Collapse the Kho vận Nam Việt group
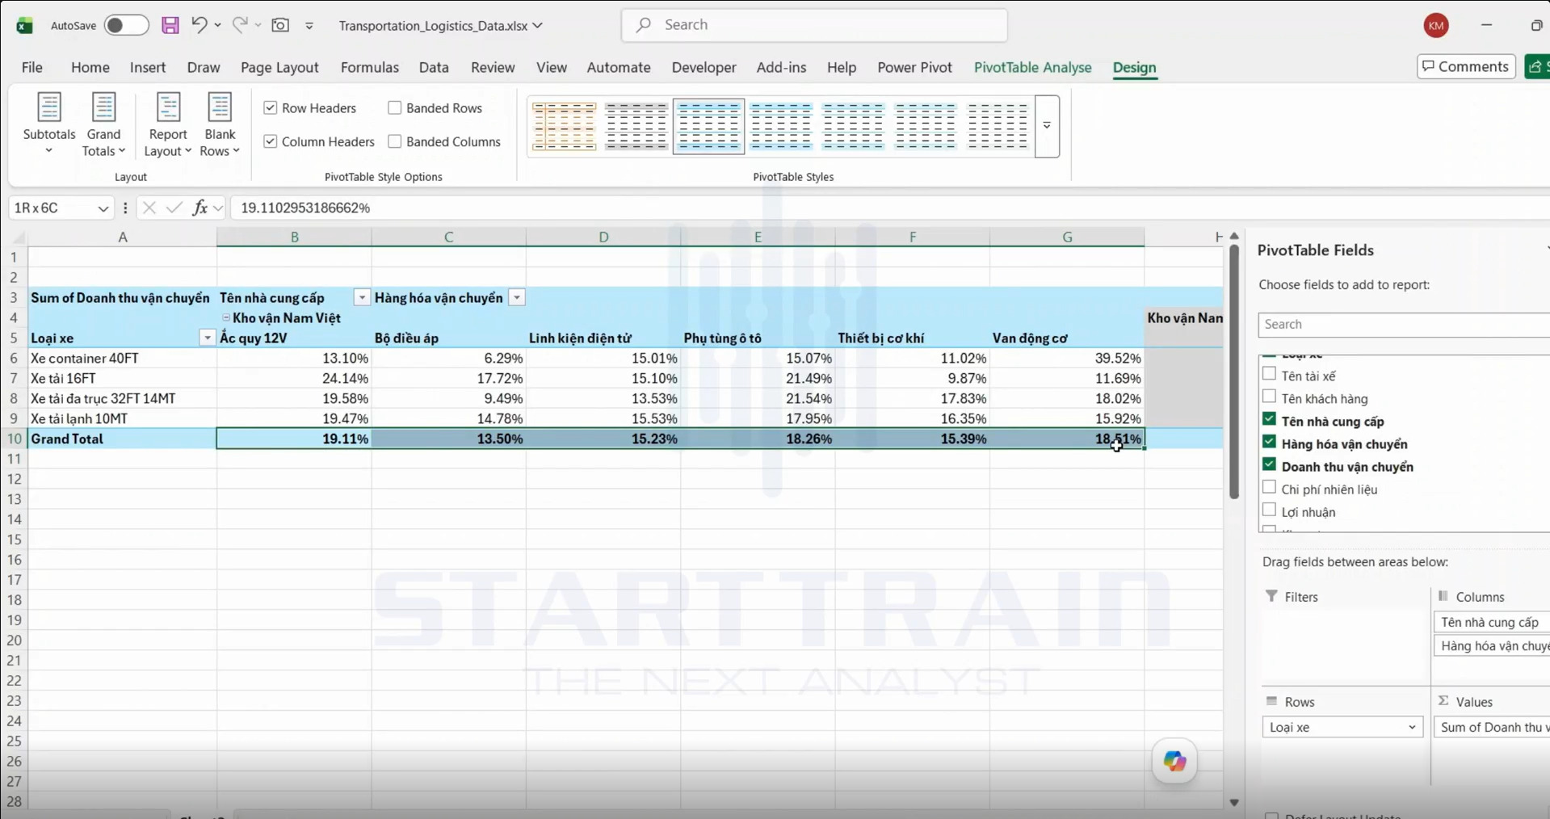 coord(226,318)
